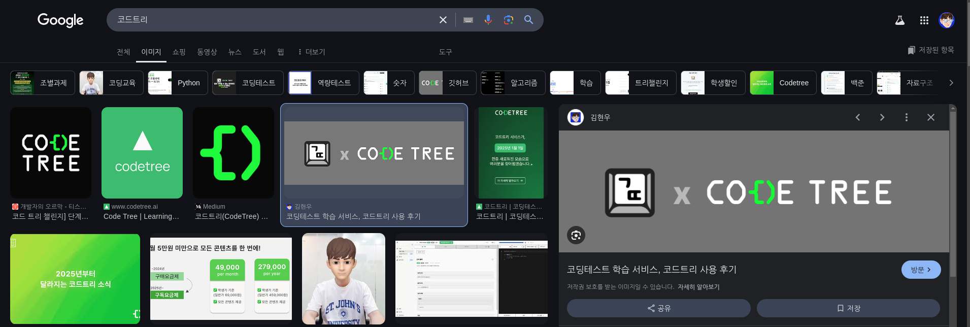Switch to the 도서 tab
Viewport: 970px width, 327px height.
[259, 52]
